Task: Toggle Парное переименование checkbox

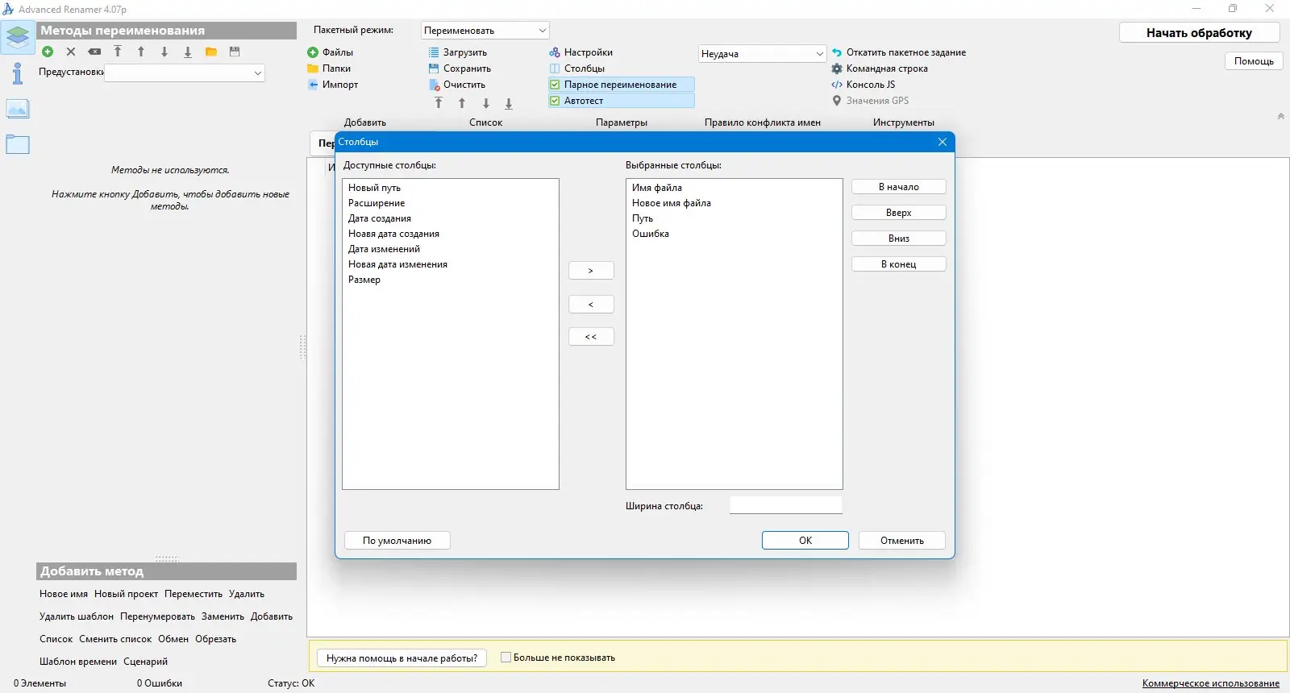Action: pos(621,85)
